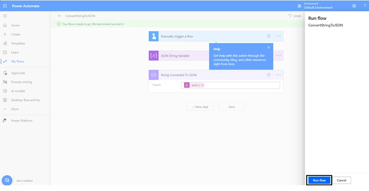
Task: Open the app launcher waffle icon
Action: tap(5, 6)
